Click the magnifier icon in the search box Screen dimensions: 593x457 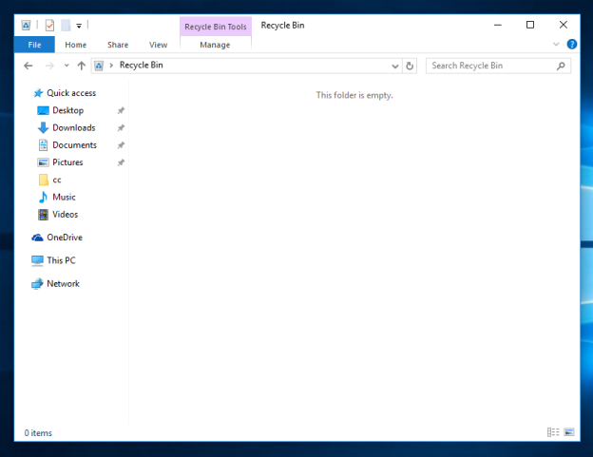click(561, 66)
